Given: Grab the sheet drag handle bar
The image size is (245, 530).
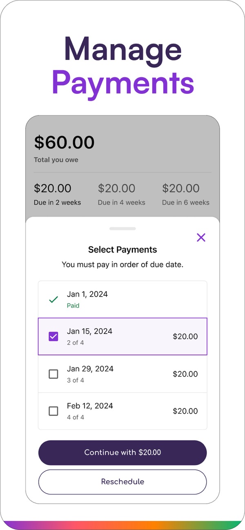Looking at the screenshot, I should tap(122, 229).
